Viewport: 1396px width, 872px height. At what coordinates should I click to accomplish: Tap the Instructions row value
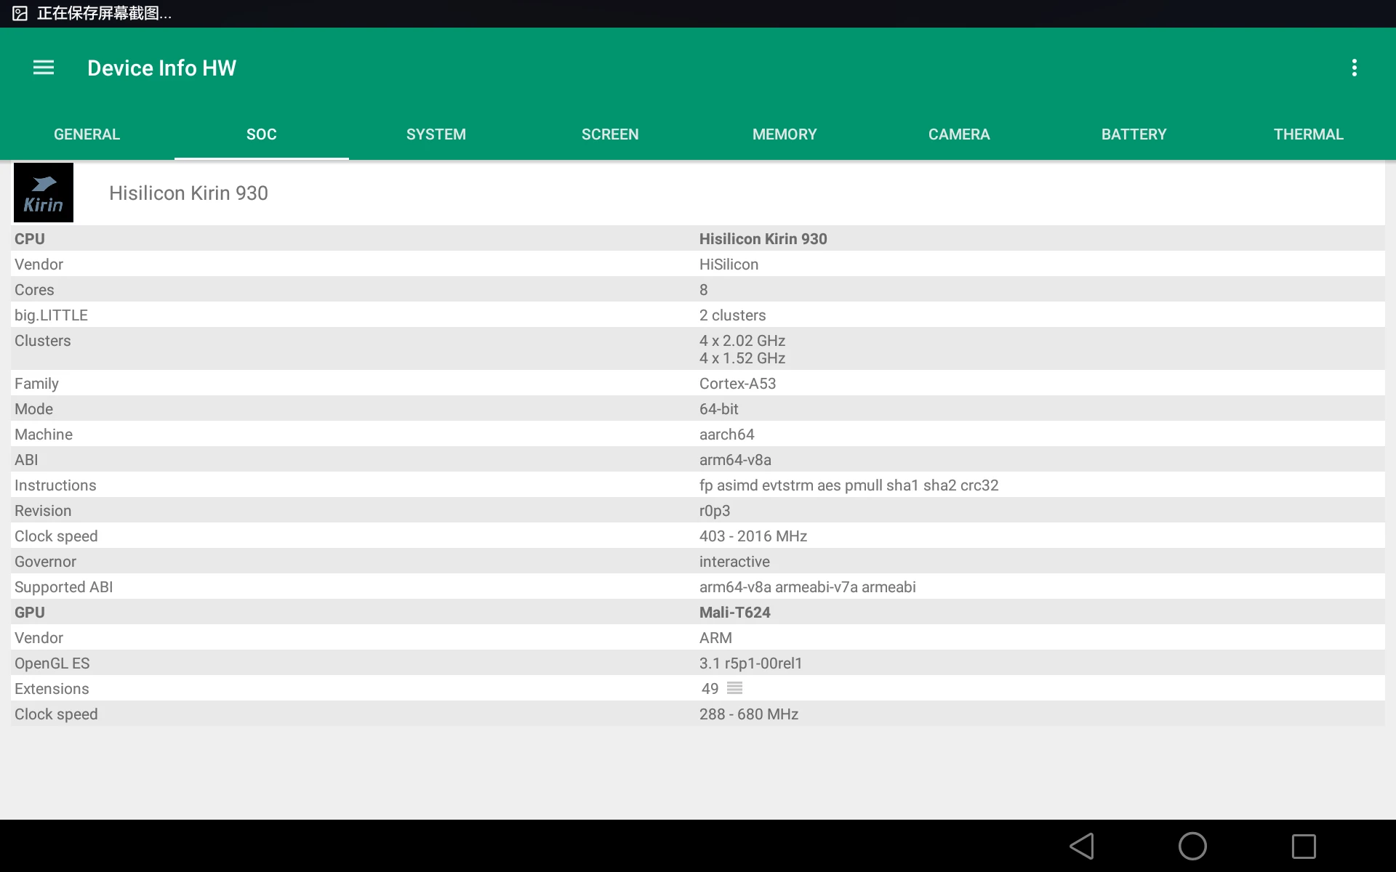coord(849,485)
